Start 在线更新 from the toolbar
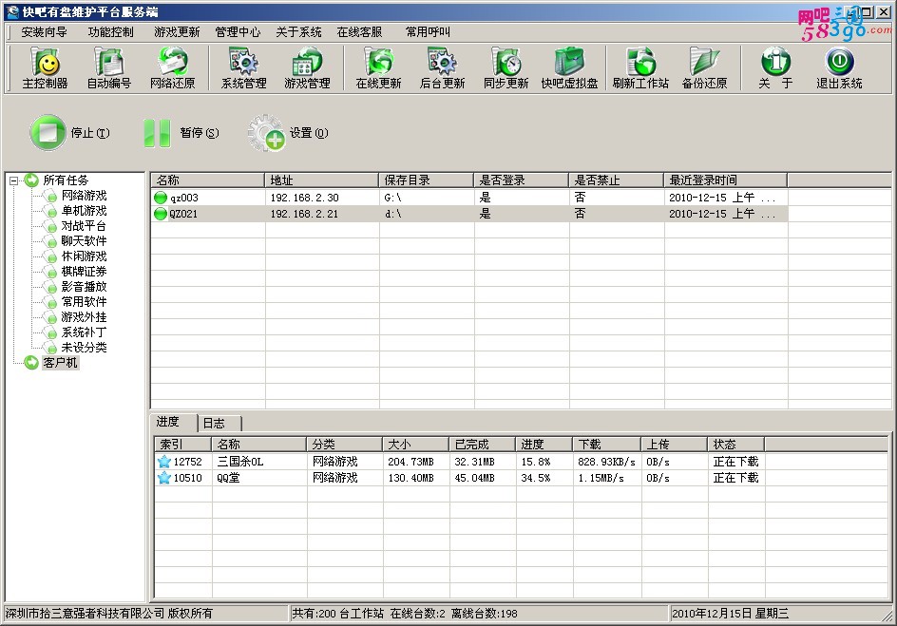The image size is (897, 626). [379, 68]
